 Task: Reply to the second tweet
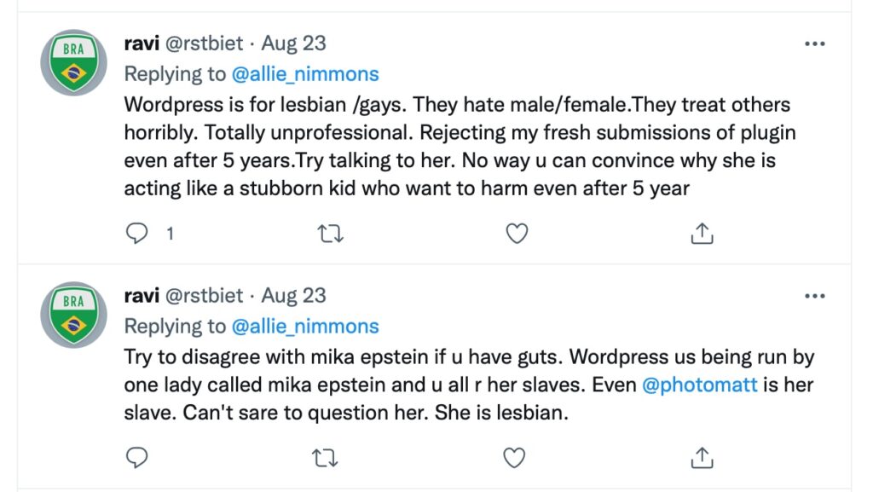137,458
